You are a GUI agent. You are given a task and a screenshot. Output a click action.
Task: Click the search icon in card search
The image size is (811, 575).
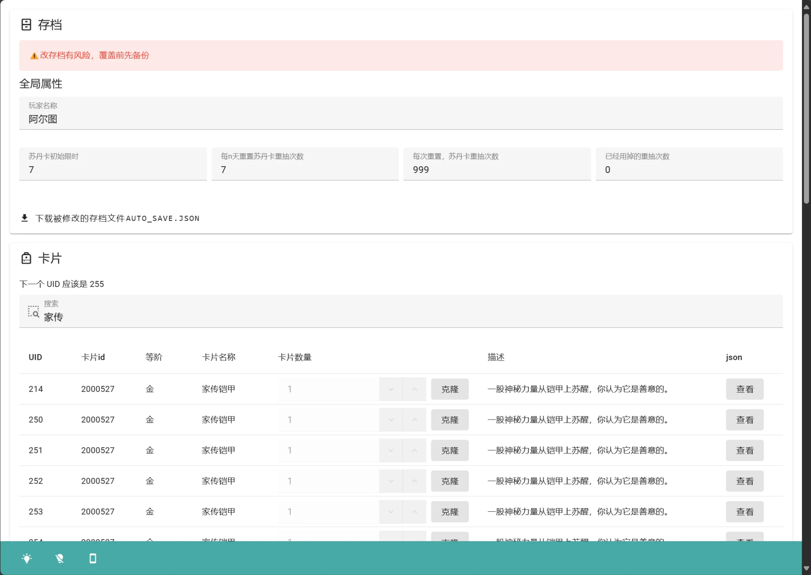pyautogui.click(x=33, y=312)
